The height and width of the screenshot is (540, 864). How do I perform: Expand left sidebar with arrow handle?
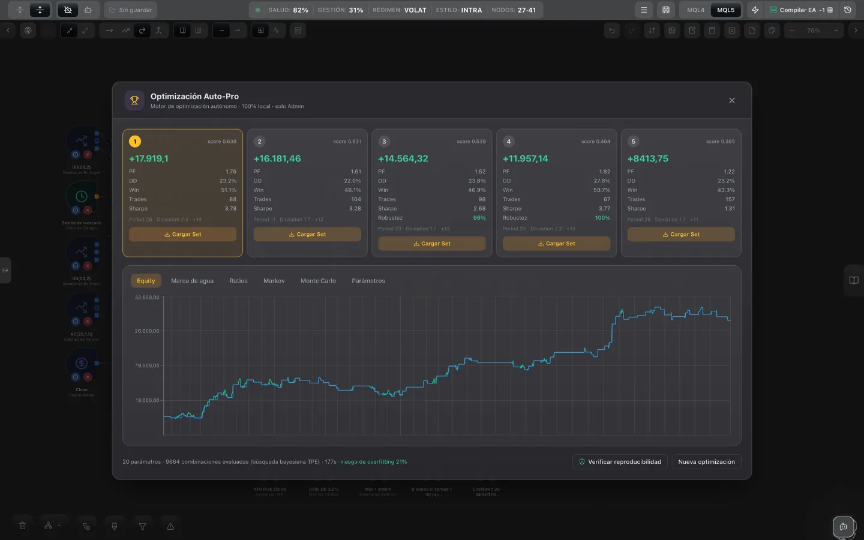[x=5, y=270]
